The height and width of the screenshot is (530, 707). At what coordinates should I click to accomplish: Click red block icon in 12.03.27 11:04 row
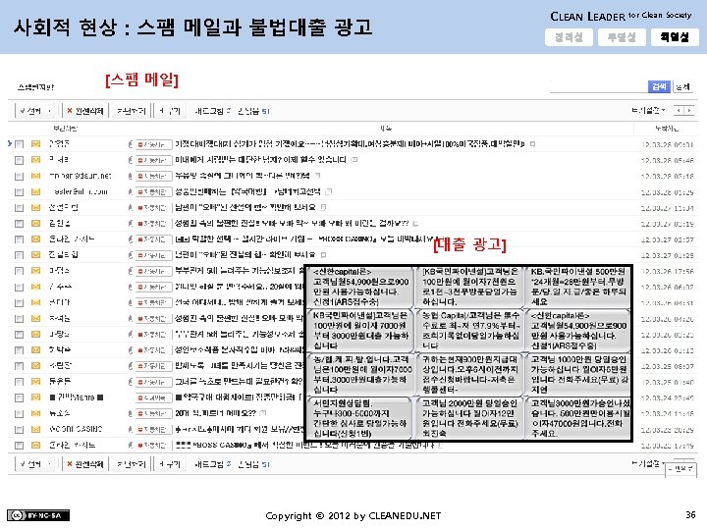point(140,208)
